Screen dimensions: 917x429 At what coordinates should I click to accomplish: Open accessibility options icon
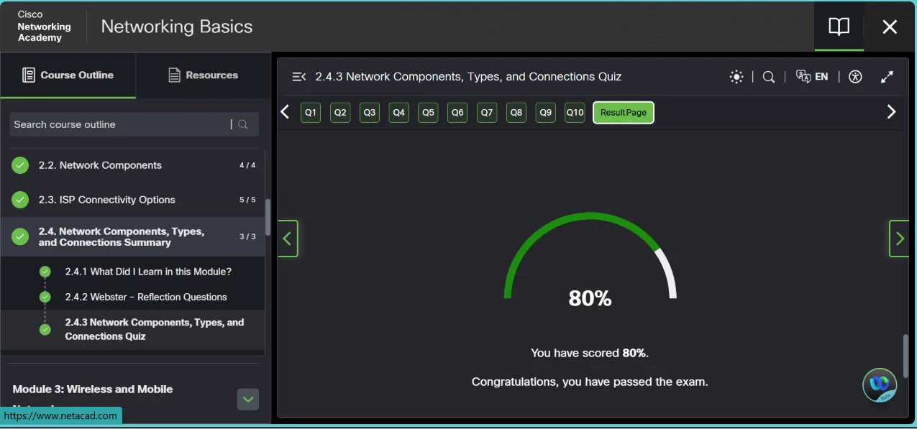coord(855,77)
